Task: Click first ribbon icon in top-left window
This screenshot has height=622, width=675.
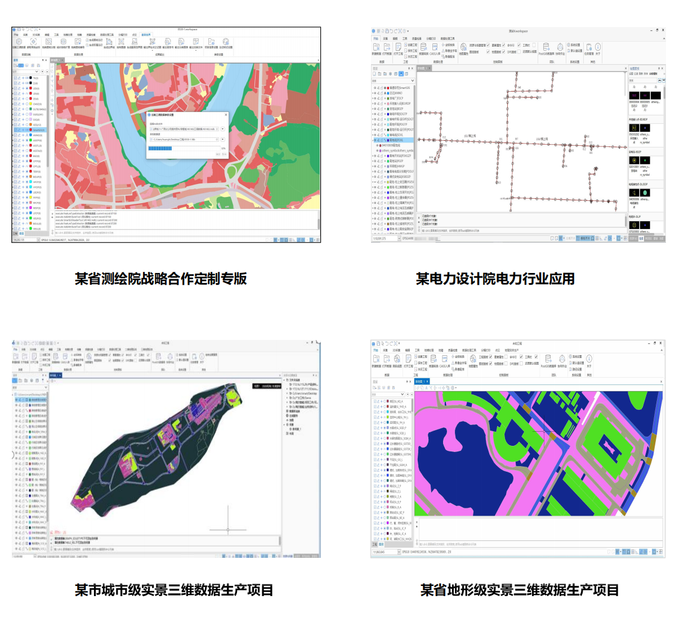Action: [x=19, y=42]
